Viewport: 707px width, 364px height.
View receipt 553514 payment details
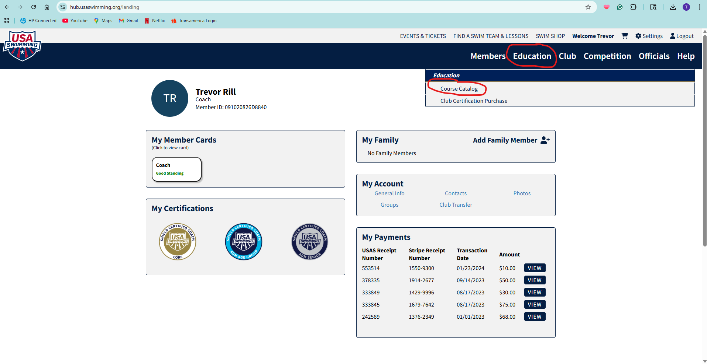pos(534,268)
